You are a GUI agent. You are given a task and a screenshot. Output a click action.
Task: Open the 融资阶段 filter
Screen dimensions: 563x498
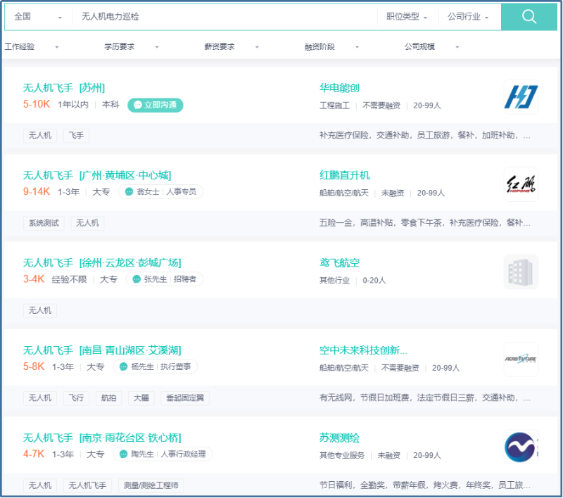pyautogui.click(x=331, y=46)
